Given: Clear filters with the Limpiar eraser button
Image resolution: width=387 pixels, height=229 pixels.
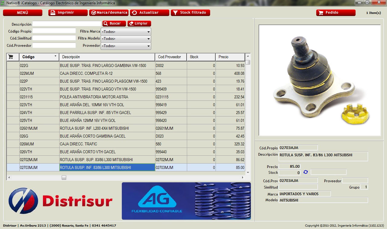Looking at the screenshot, I should tap(139, 24).
